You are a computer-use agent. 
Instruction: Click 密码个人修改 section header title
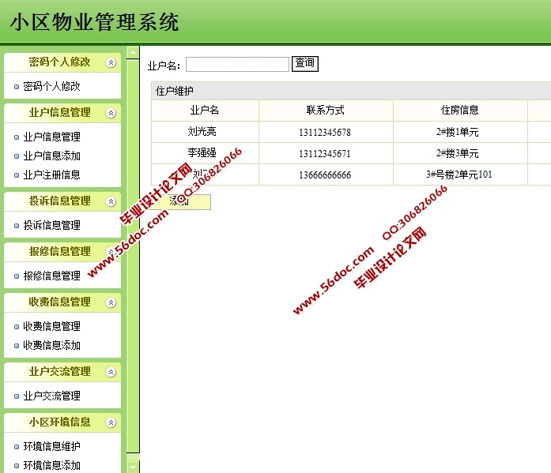pos(60,62)
